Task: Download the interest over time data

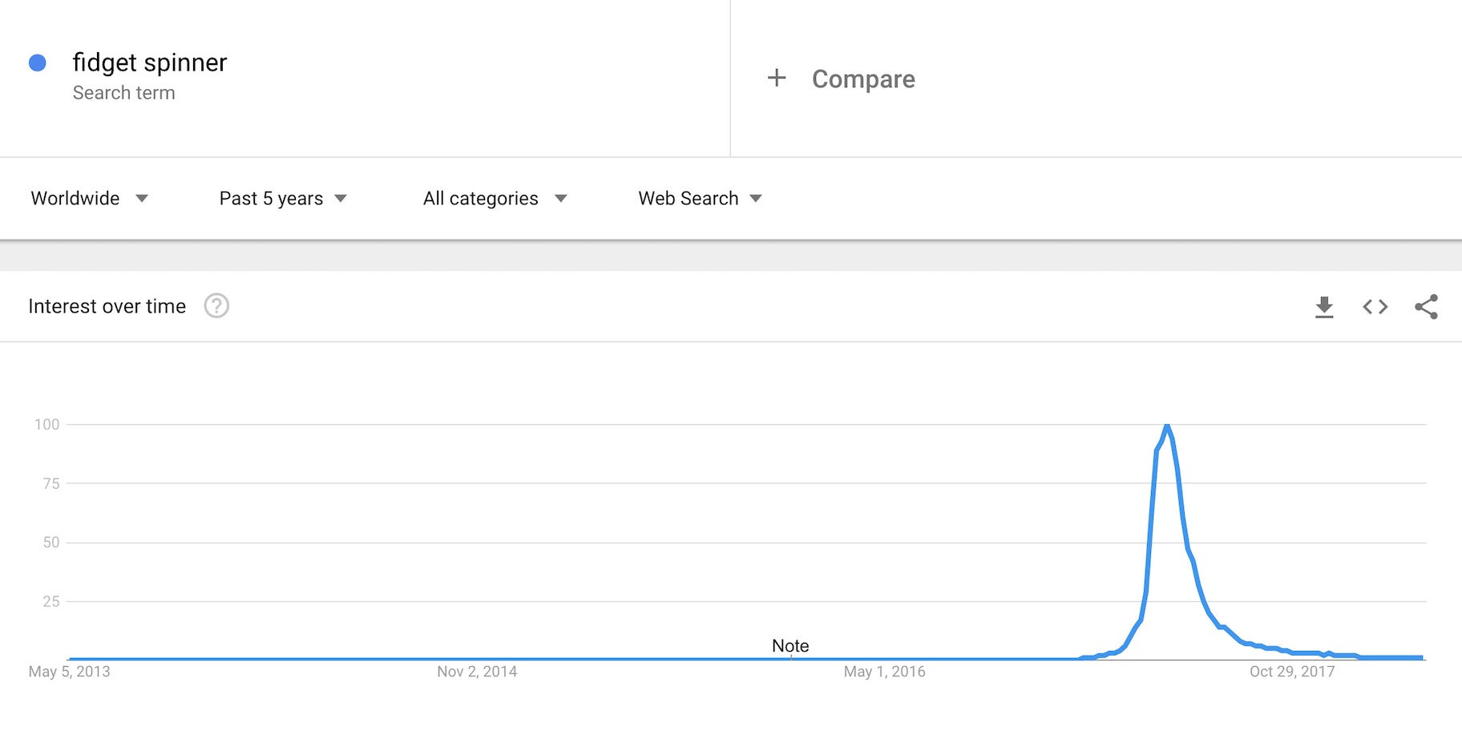Action: point(1324,307)
